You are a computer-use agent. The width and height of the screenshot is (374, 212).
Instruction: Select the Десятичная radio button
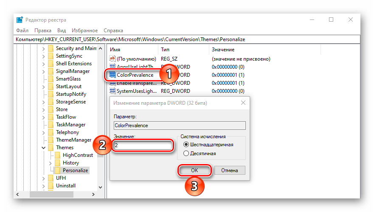185,153
